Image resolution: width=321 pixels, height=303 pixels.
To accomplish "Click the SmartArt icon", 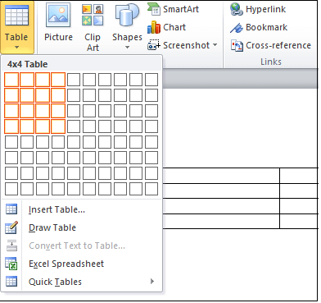I will (x=154, y=9).
